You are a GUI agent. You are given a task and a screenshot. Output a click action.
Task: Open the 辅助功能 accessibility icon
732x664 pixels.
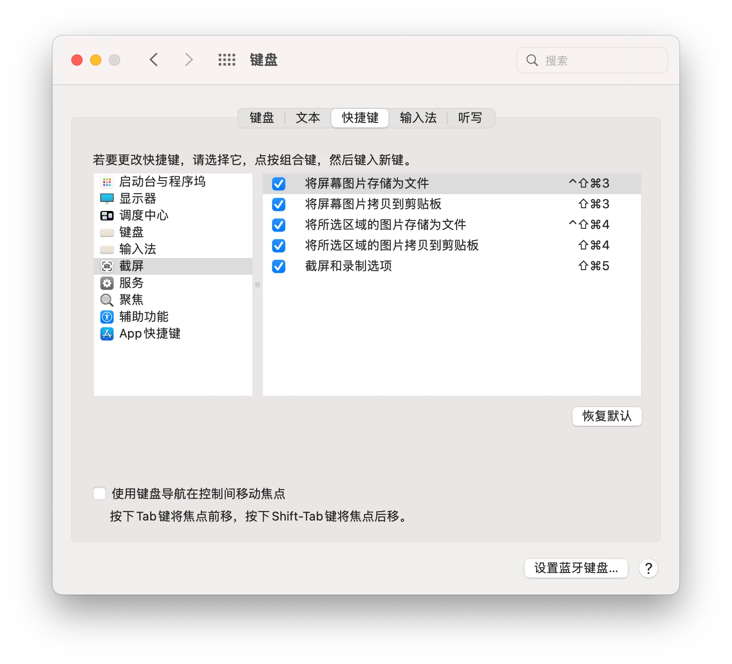click(x=107, y=317)
